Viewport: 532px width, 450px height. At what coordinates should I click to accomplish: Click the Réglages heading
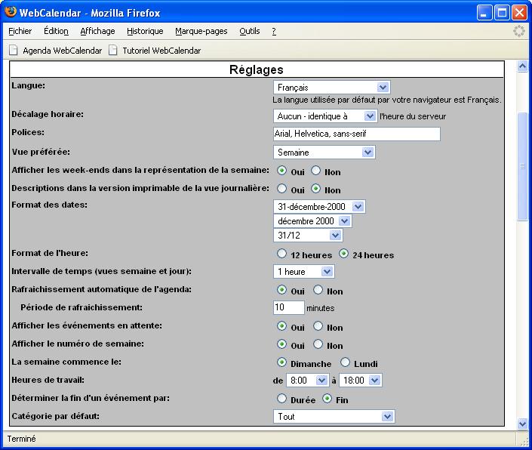coord(256,69)
